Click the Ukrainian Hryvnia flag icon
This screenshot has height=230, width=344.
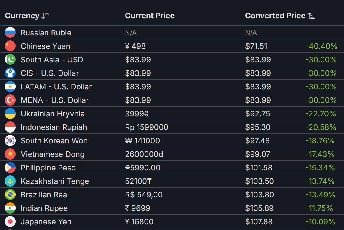point(10,113)
